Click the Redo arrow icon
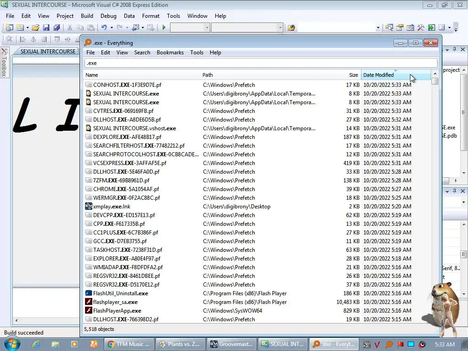This screenshot has width=468, height=351. point(119,27)
